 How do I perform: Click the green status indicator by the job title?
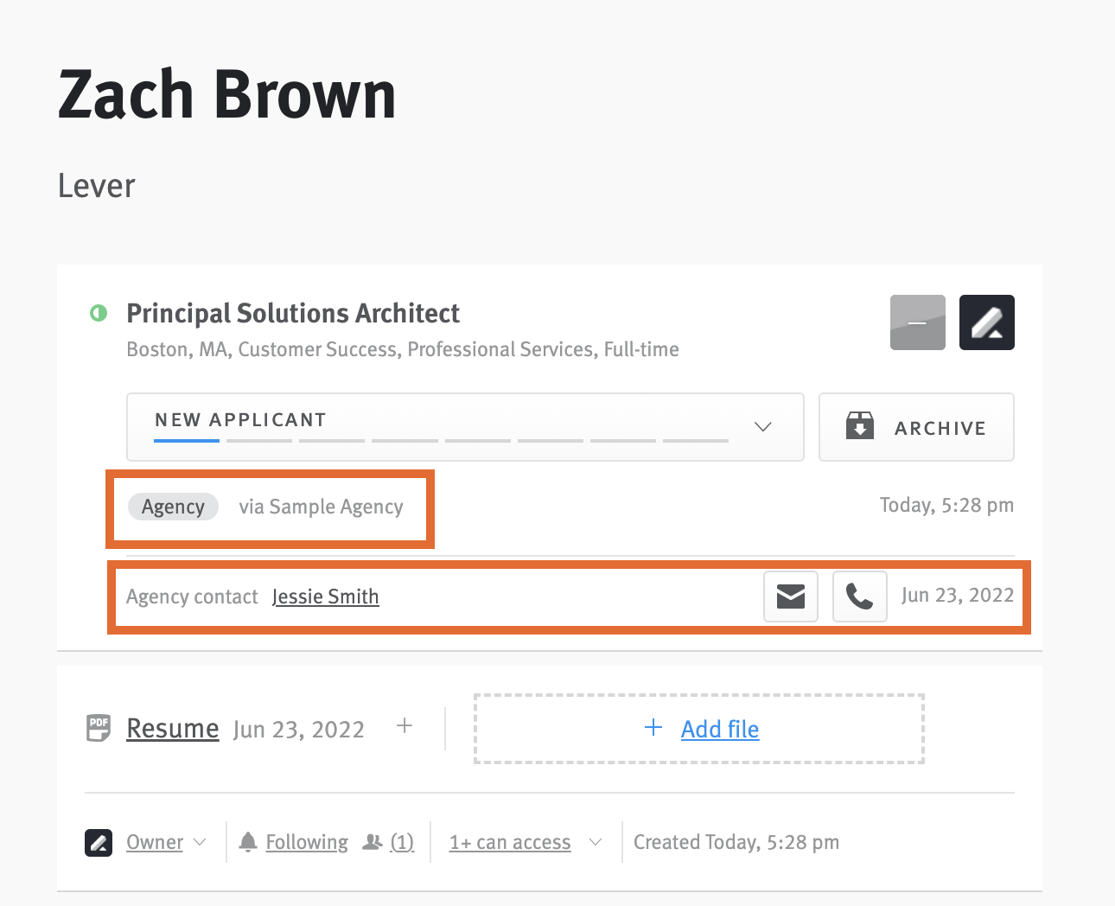point(99,313)
